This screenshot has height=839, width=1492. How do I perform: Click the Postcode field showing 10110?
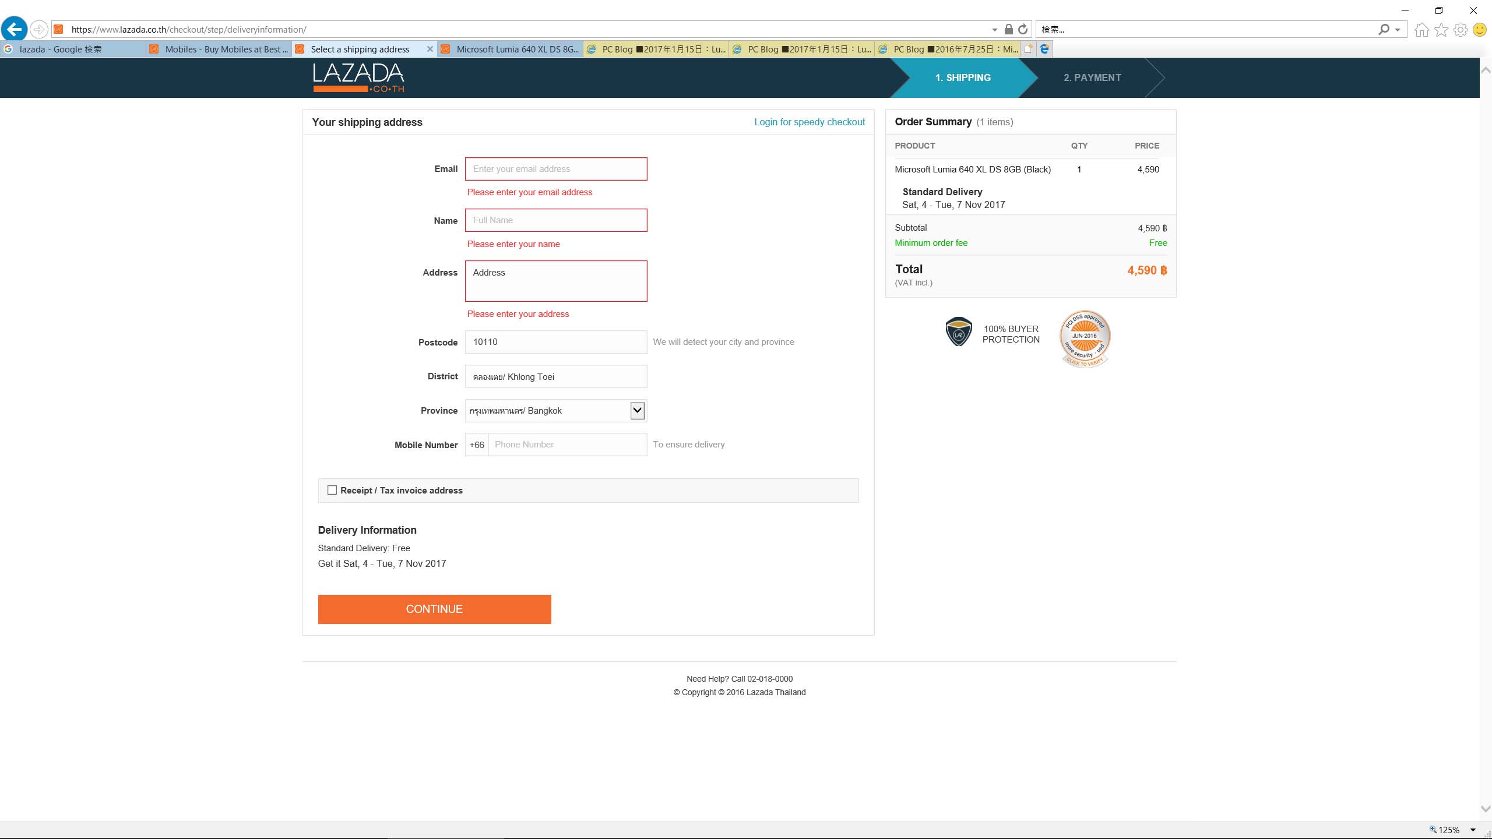point(556,342)
